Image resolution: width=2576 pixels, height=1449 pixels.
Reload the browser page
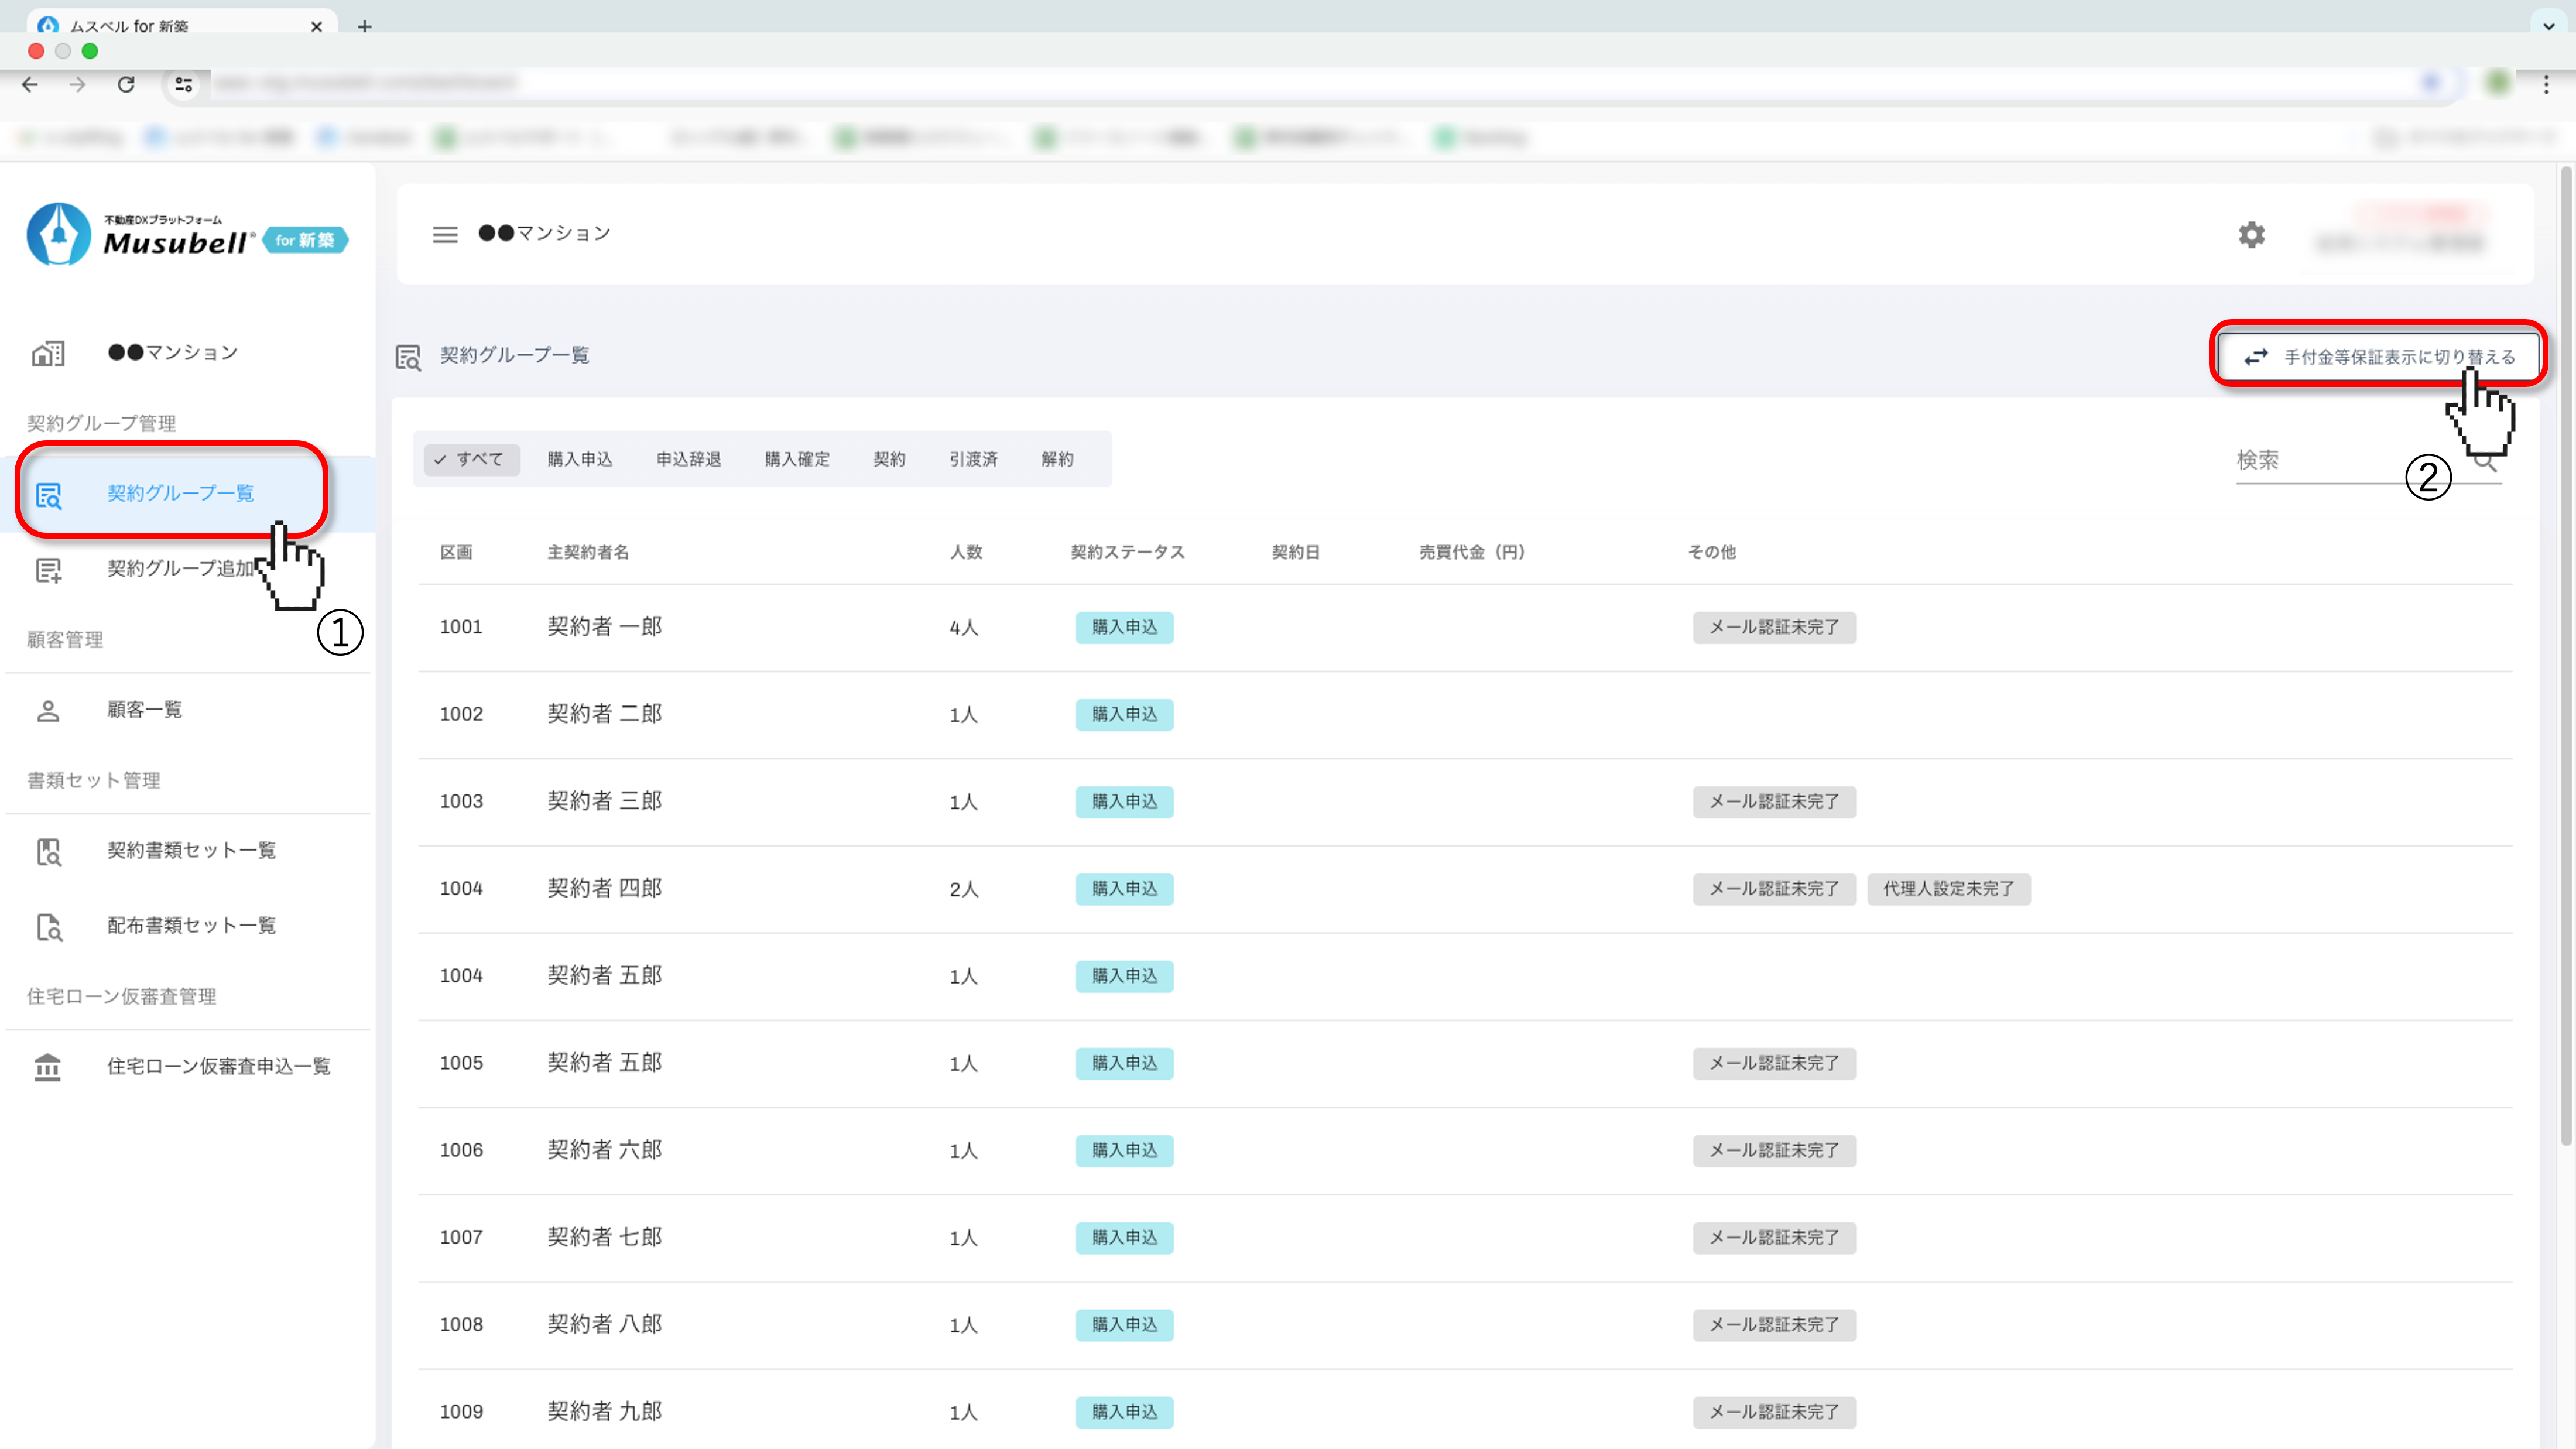click(x=126, y=84)
